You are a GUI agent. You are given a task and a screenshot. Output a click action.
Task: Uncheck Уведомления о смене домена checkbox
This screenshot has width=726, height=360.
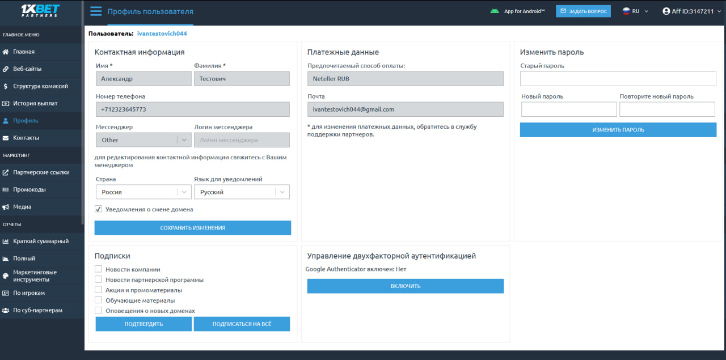pos(99,209)
